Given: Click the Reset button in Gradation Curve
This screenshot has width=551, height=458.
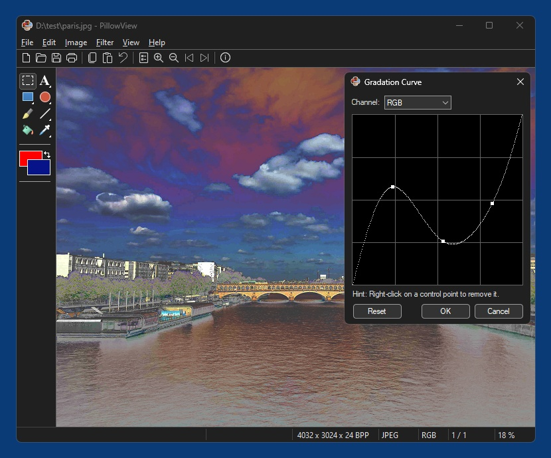Looking at the screenshot, I should pos(377,311).
